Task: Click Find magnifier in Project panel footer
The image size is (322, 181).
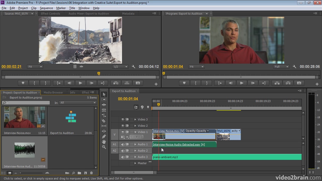Action: pyautogui.click(x=73, y=173)
